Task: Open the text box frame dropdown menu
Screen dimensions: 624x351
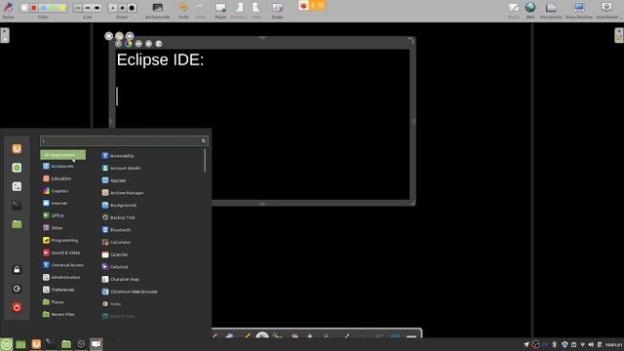Action: point(130,36)
